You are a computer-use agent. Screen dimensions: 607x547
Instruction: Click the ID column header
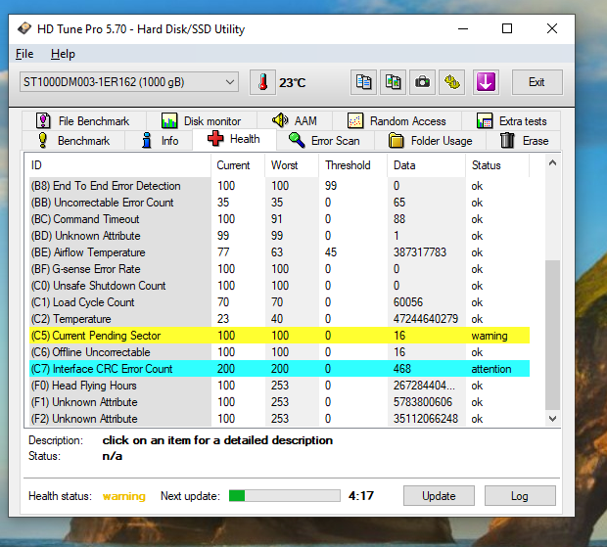coord(118,165)
